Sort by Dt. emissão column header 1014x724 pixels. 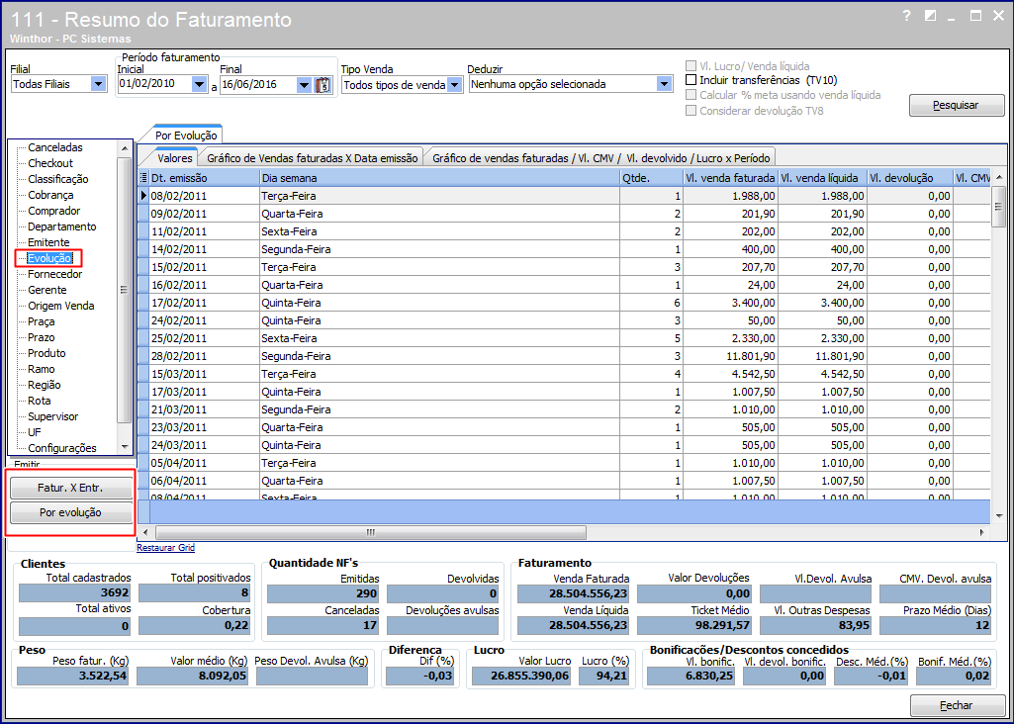pyautogui.click(x=205, y=178)
